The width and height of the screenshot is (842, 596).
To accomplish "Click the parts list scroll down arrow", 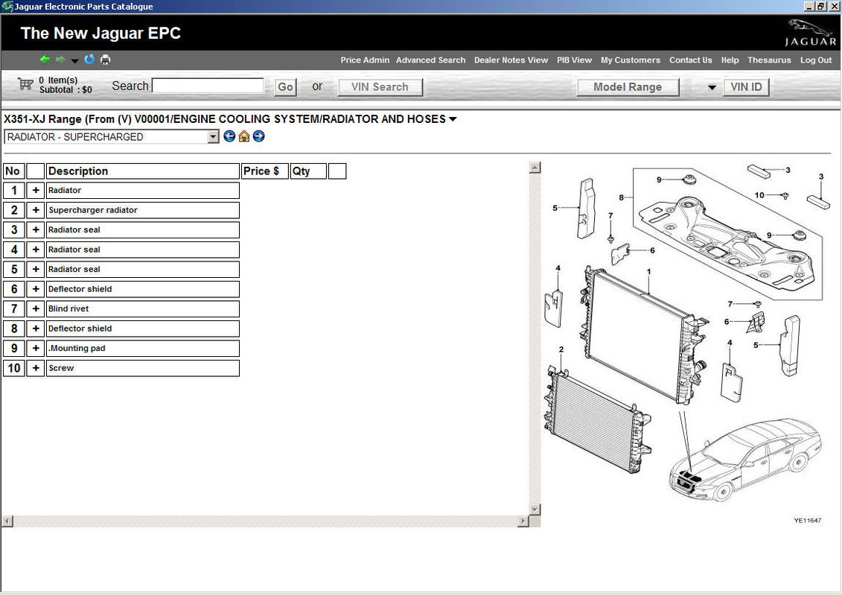I will (535, 510).
